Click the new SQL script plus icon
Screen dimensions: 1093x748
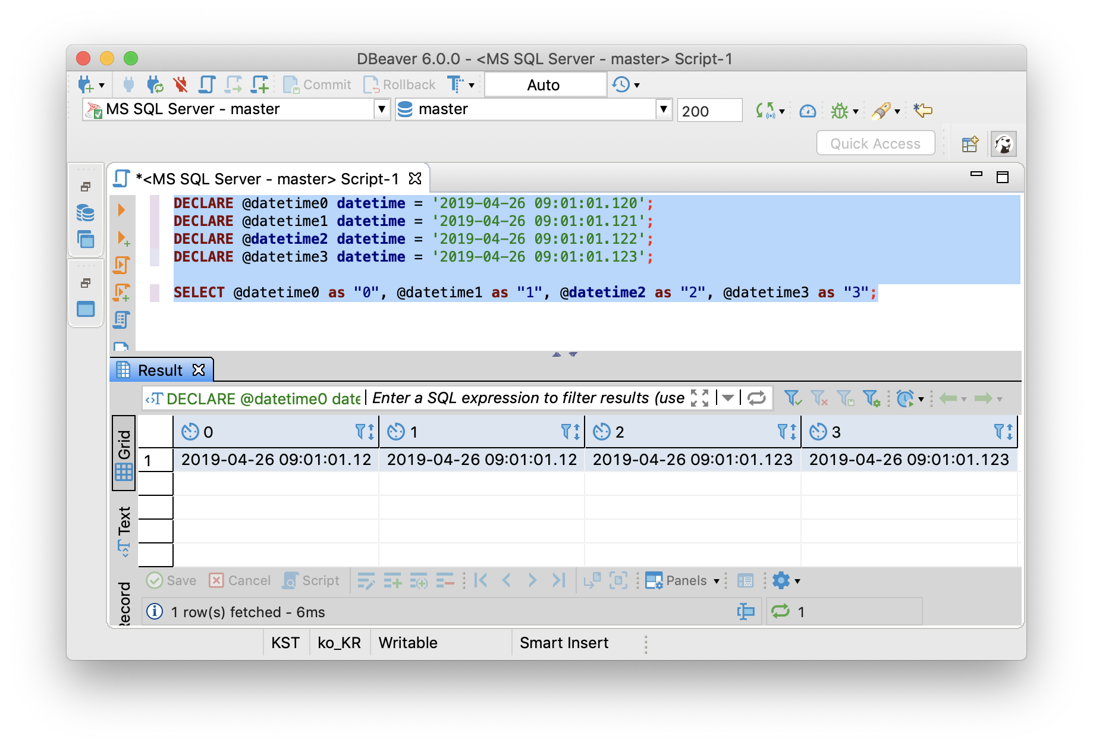click(260, 84)
